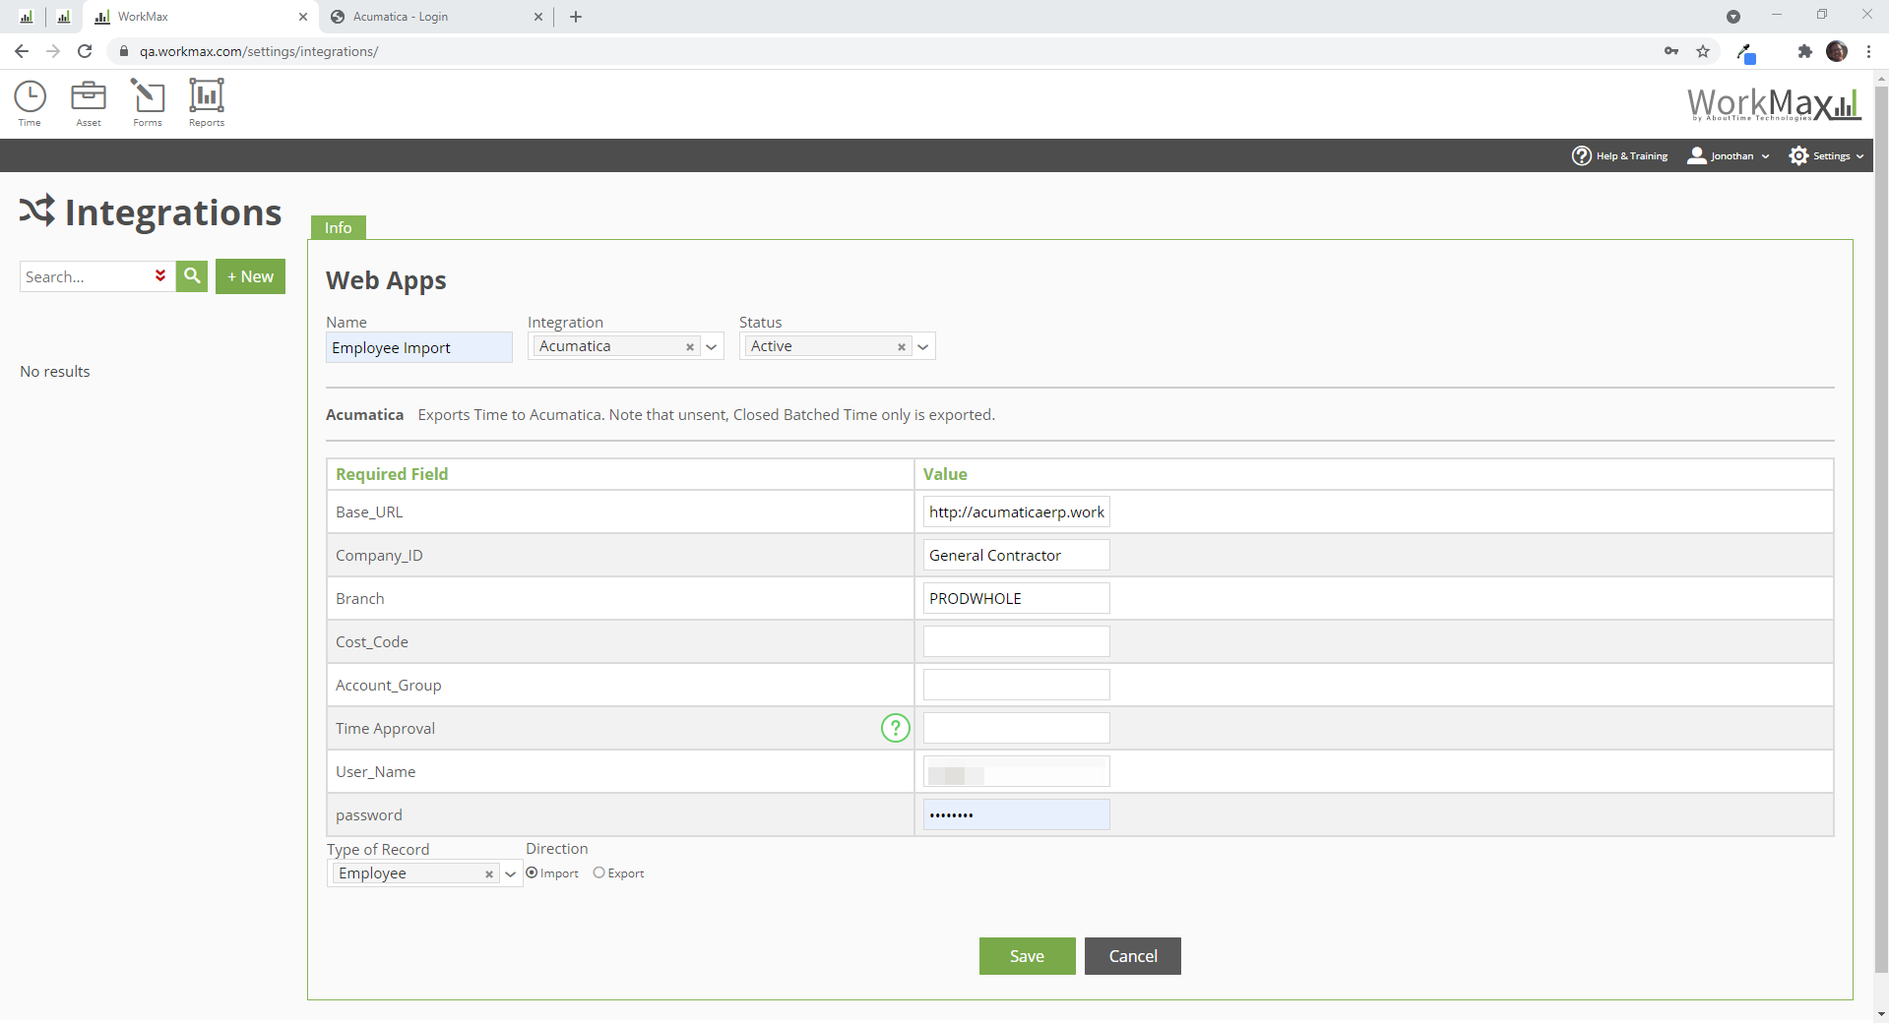The height and width of the screenshot is (1023, 1889).
Task: Open the Jonothan user menu
Action: pos(1729,155)
